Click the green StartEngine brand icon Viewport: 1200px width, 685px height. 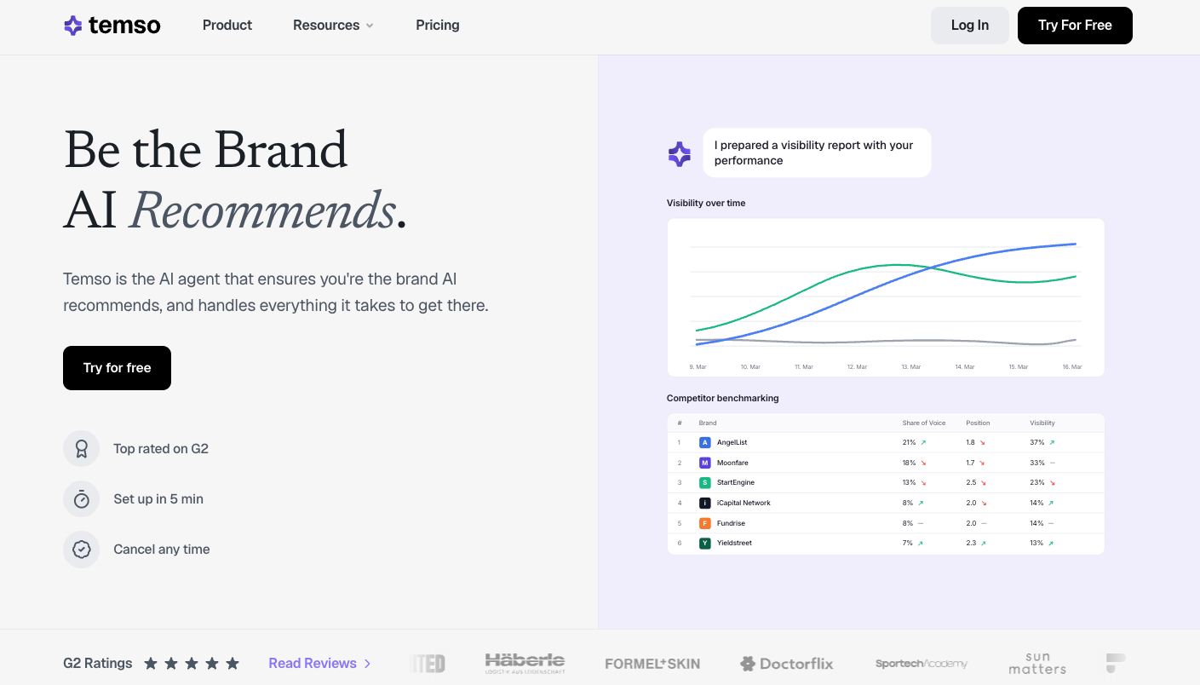pos(704,483)
